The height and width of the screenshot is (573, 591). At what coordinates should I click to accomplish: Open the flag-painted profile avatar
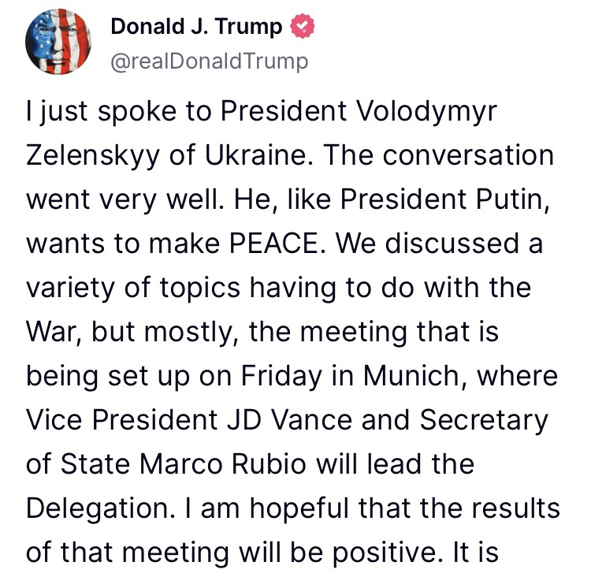[x=58, y=42]
